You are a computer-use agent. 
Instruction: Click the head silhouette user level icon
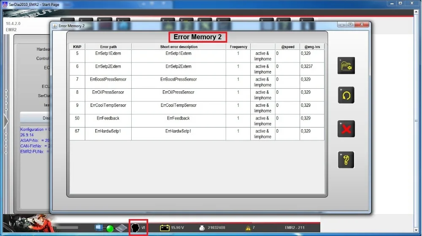click(x=135, y=228)
